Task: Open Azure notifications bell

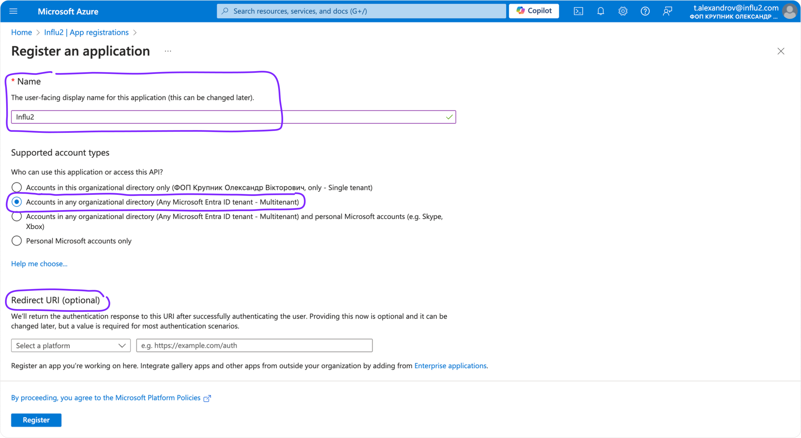Action: (x=600, y=11)
